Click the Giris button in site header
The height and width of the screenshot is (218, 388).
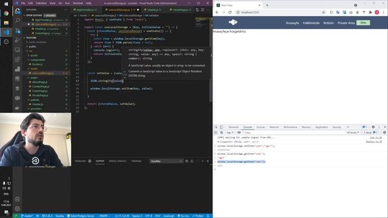pos(363,23)
